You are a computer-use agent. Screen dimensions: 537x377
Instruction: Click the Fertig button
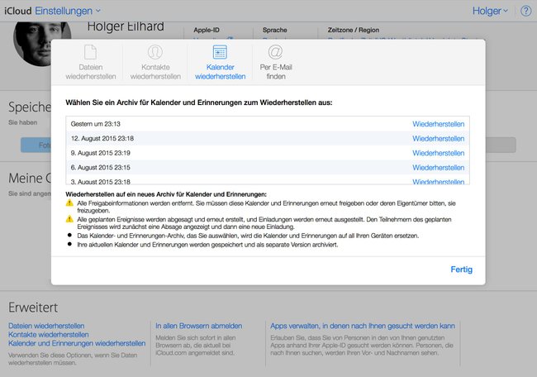click(x=461, y=270)
